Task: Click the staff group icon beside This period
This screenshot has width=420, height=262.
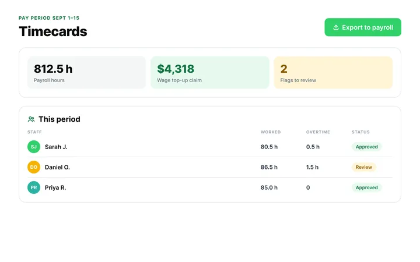Action: (x=31, y=119)
